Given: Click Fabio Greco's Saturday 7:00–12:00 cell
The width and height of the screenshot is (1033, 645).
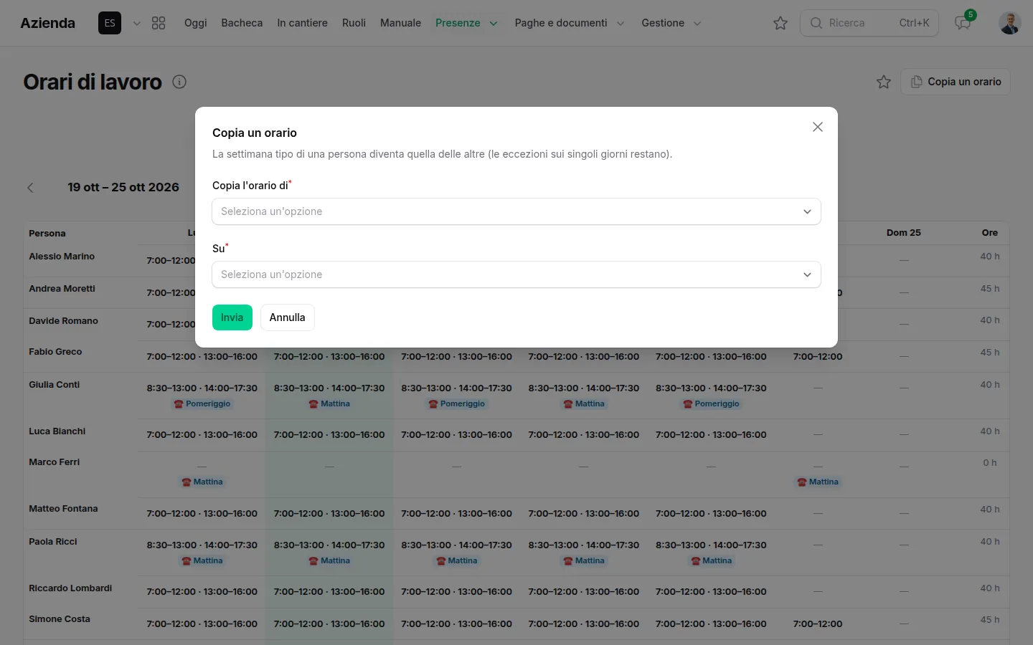Looking at the screenshot, I should coord(818,356).
